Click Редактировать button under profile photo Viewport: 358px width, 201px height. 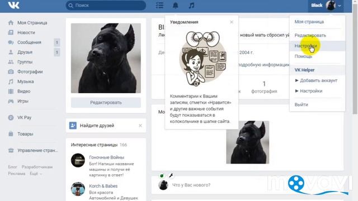(x=106, y=103)
